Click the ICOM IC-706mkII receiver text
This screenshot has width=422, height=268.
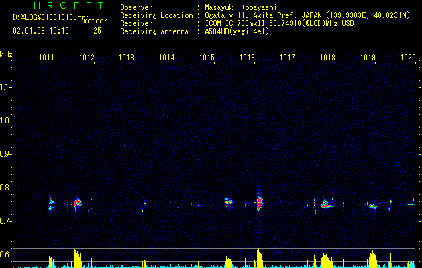pos(279,23)
